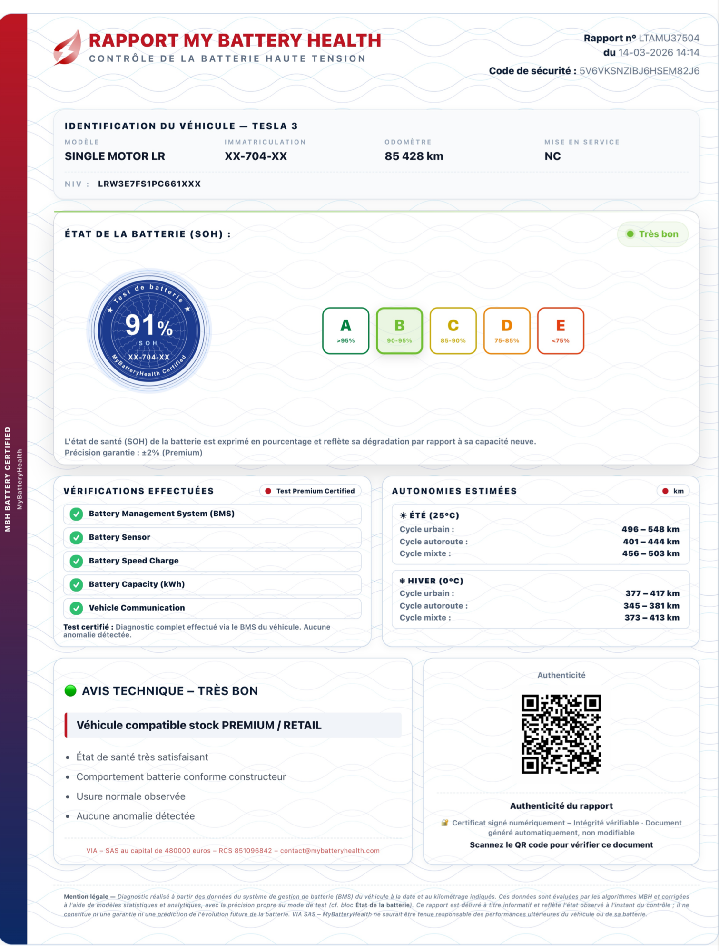Click the bullet Comportement batterie conforme constructeur
This screenshot has height=951, width=719.
(181, 777)
